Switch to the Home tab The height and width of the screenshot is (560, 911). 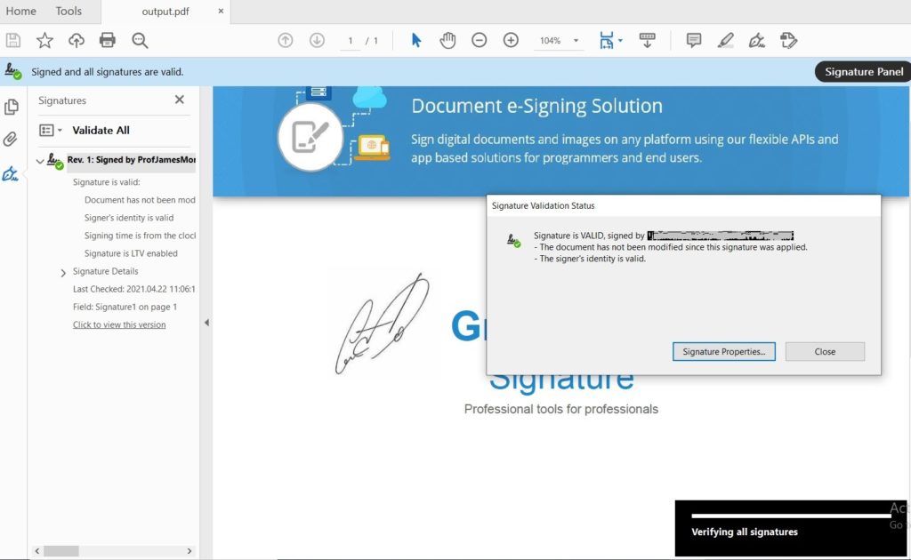20,11
